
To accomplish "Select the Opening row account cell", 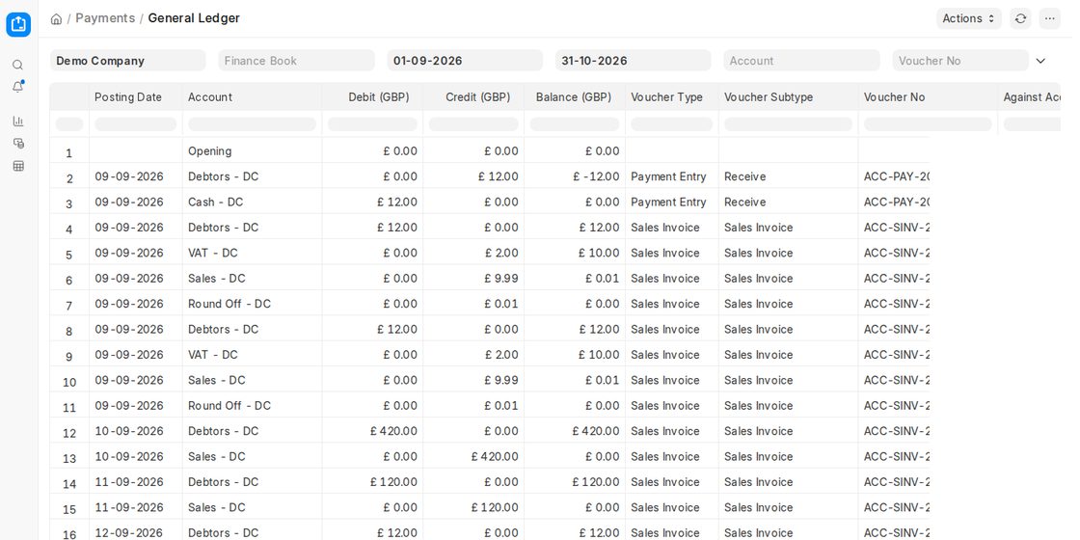I will pos(252,150).
